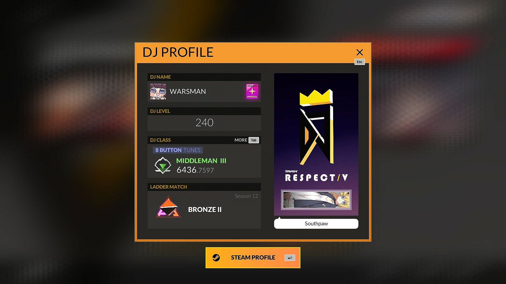This screenshot has height=284, width=506.
Task: Click the WARSMAN DJ name text
Action: (188, 92)
